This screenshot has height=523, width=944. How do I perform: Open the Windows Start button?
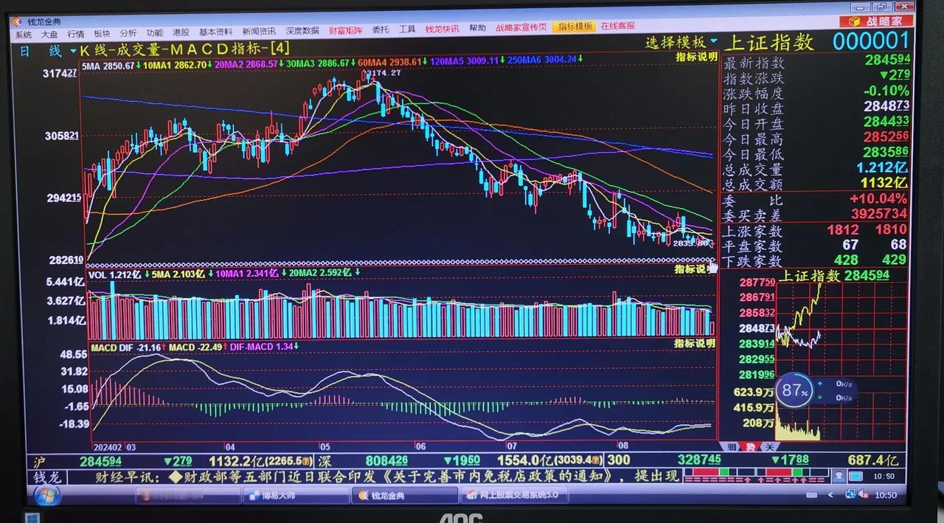48,495
